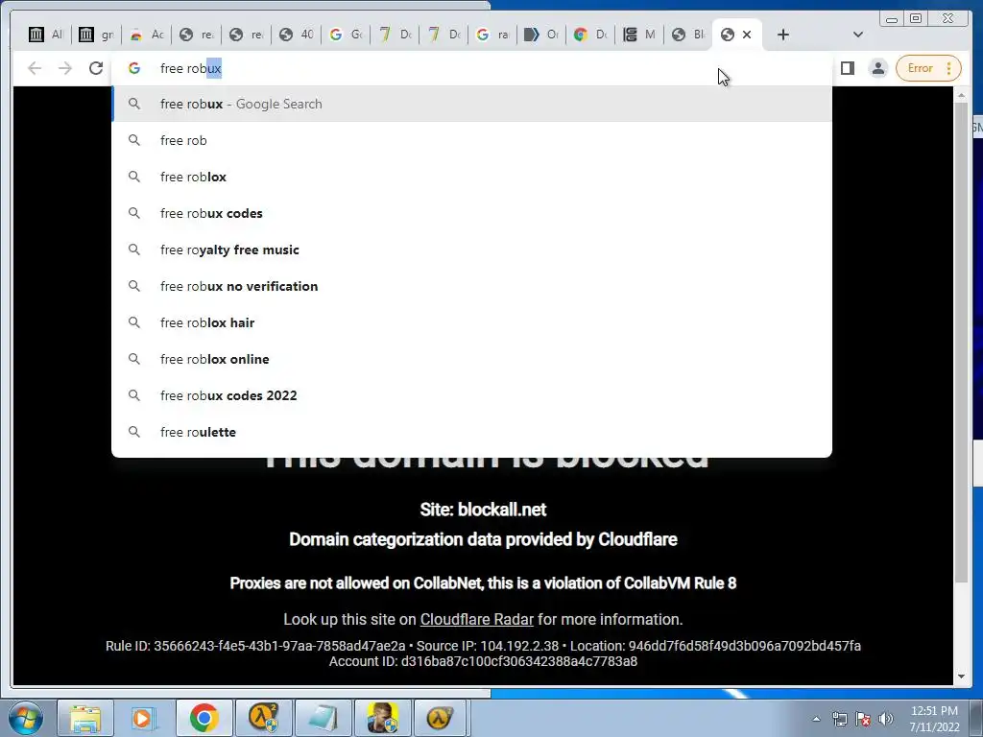This screenshot has height=737, width=983.
Task: Select the 'free roblox hair' suggestion
Action: [x=471, y=322]
